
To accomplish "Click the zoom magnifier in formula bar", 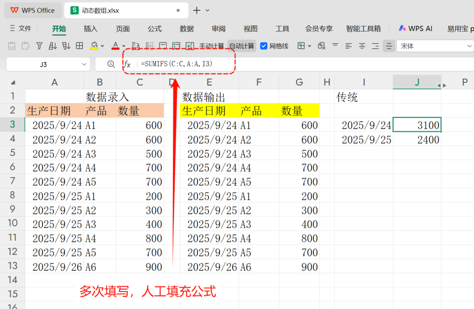I will click(111, 64).
